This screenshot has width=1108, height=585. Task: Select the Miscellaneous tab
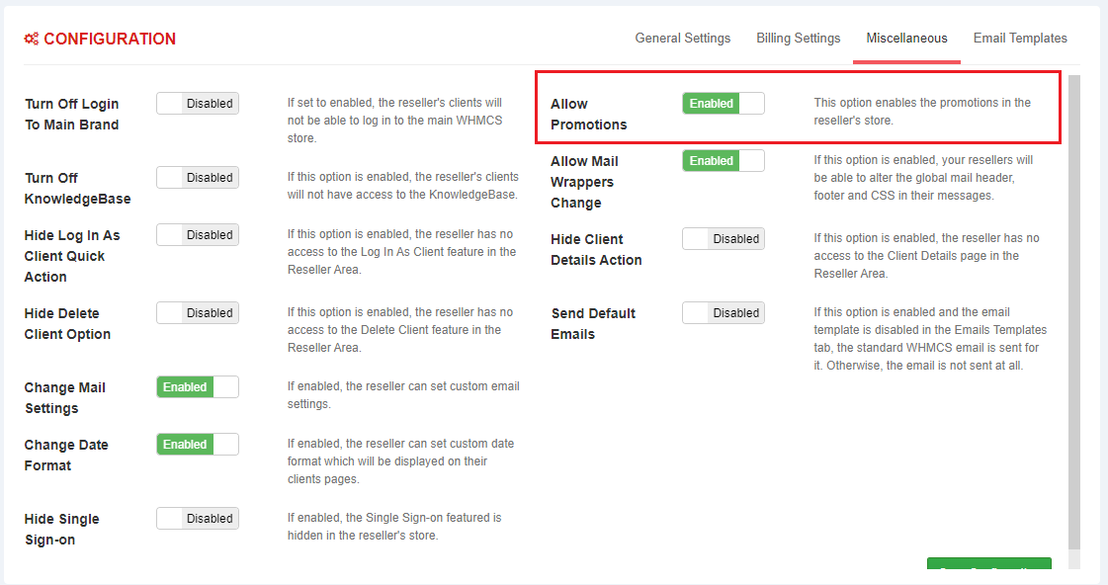coord(906,39)
